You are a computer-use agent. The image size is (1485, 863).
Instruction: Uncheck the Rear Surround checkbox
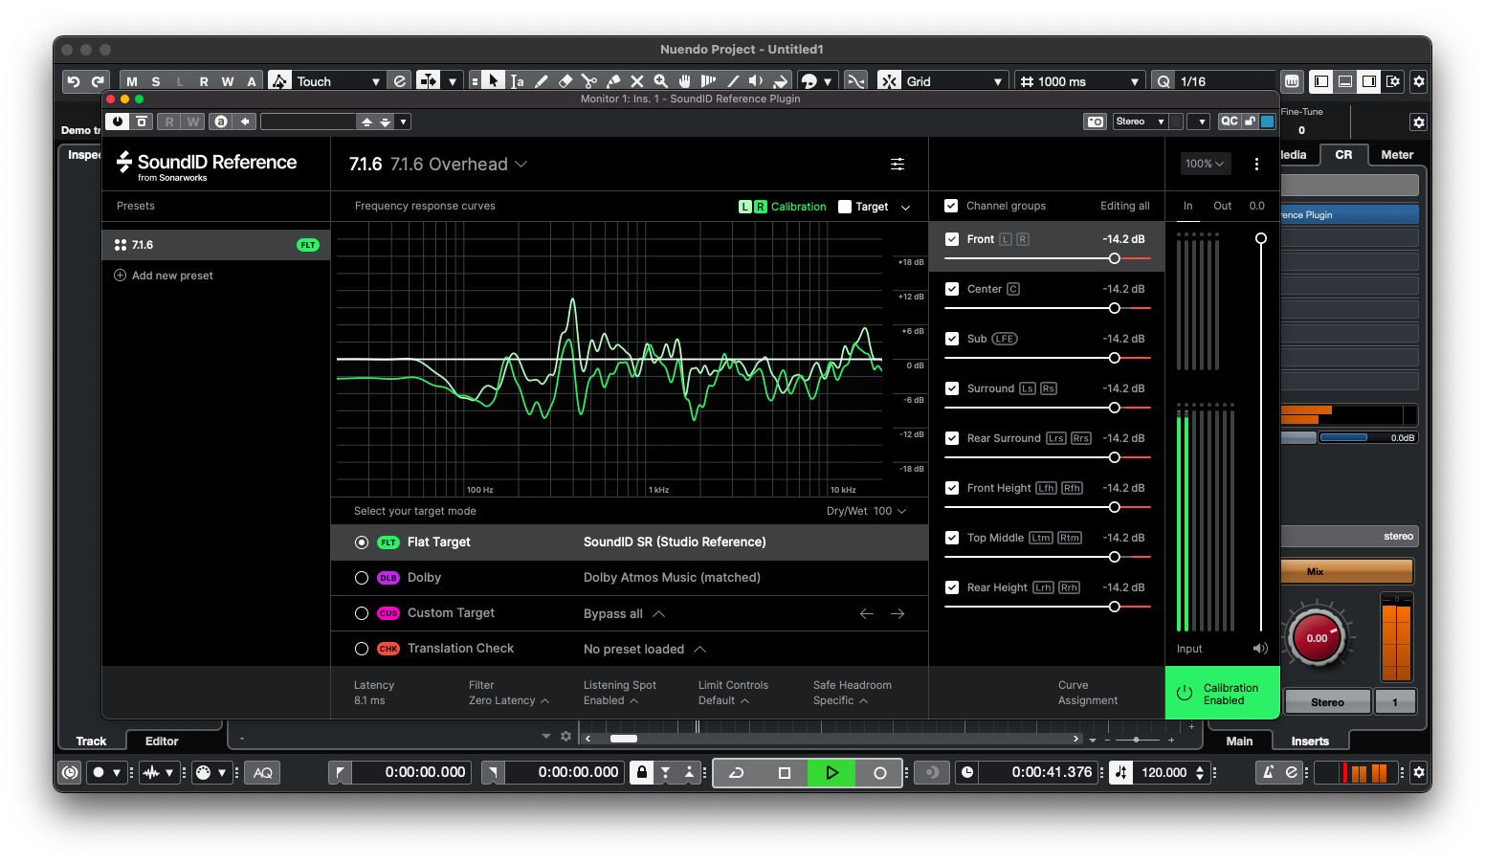[x=952, y=438]
